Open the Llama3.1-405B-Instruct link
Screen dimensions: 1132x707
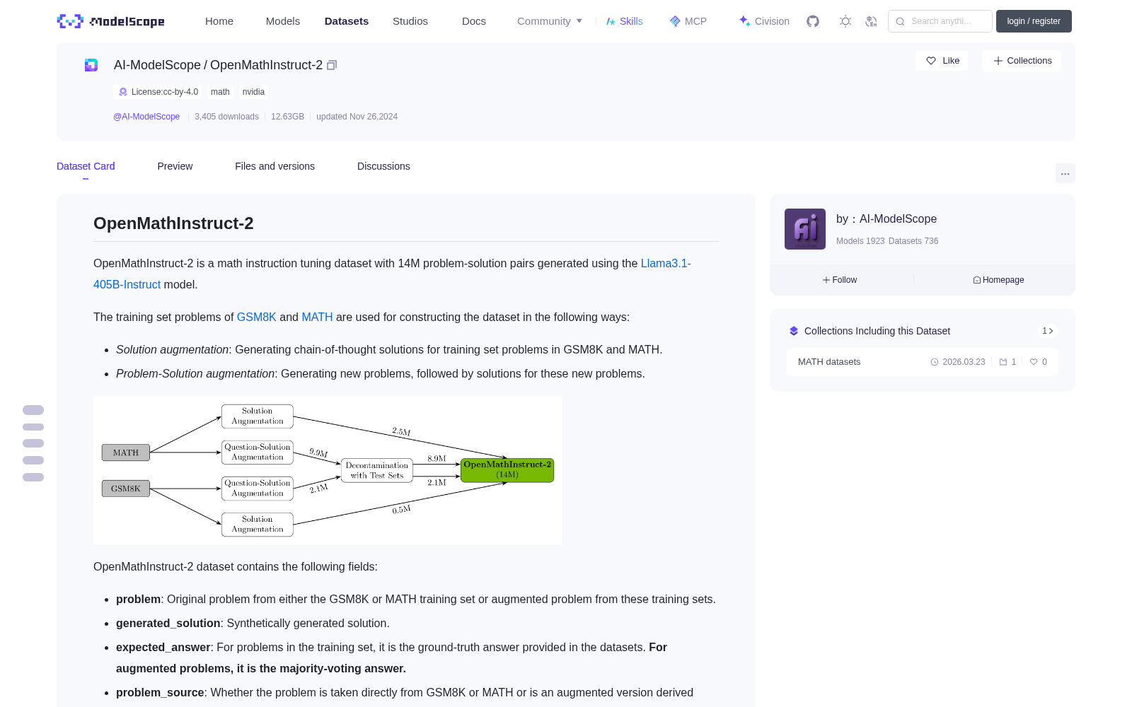tap(392, 274)
